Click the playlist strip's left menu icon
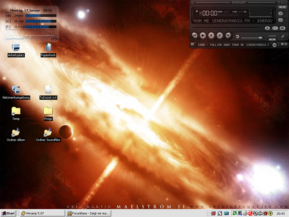This screenshot has width=289, height=217. [x=192, y=44]
